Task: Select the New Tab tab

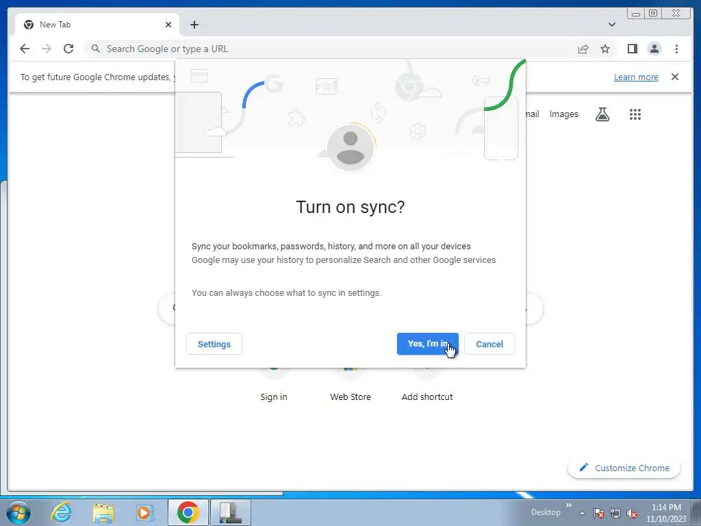Action: 97,25
